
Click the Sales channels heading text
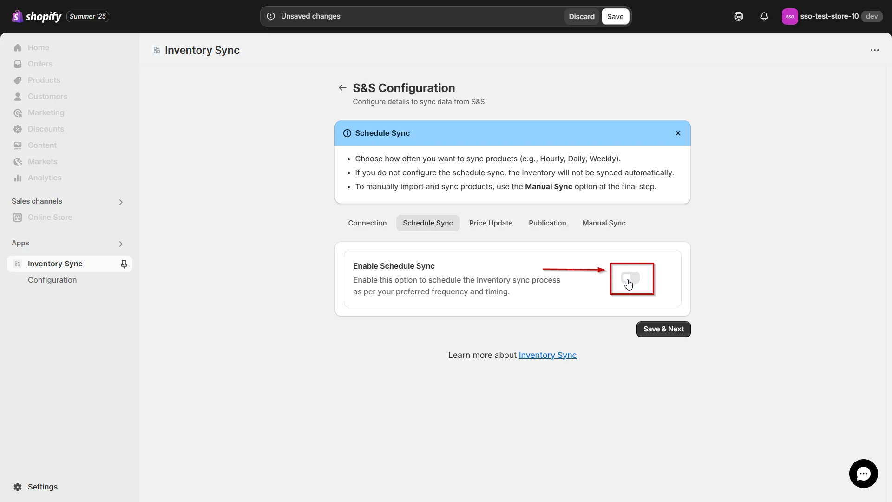click(37, 201)
